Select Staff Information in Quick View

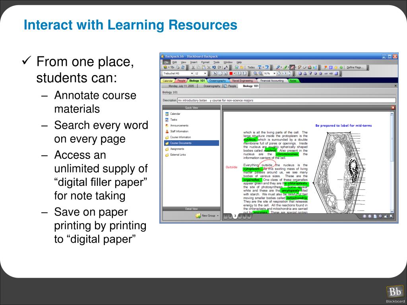[x=179, y=131]
